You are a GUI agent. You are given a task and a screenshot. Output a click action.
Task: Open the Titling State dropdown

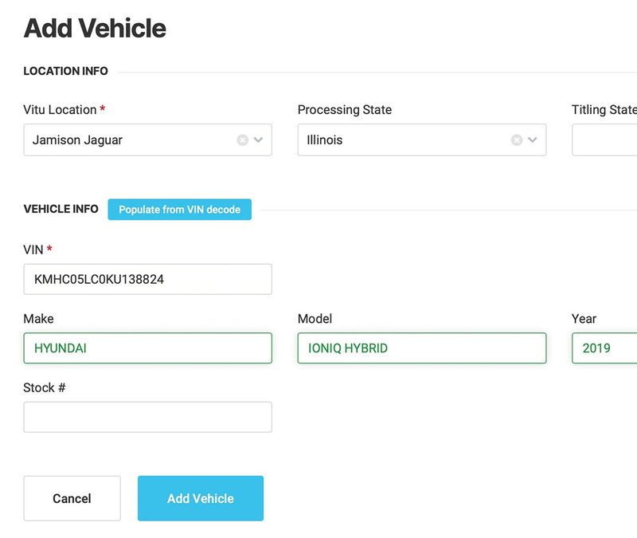tap(604, 140)
